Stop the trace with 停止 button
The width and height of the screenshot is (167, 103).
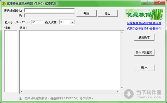point(107,13)
